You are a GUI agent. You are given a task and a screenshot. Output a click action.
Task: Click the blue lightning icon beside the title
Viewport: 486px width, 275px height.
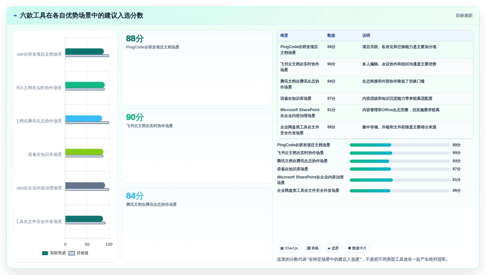point(15,16)
